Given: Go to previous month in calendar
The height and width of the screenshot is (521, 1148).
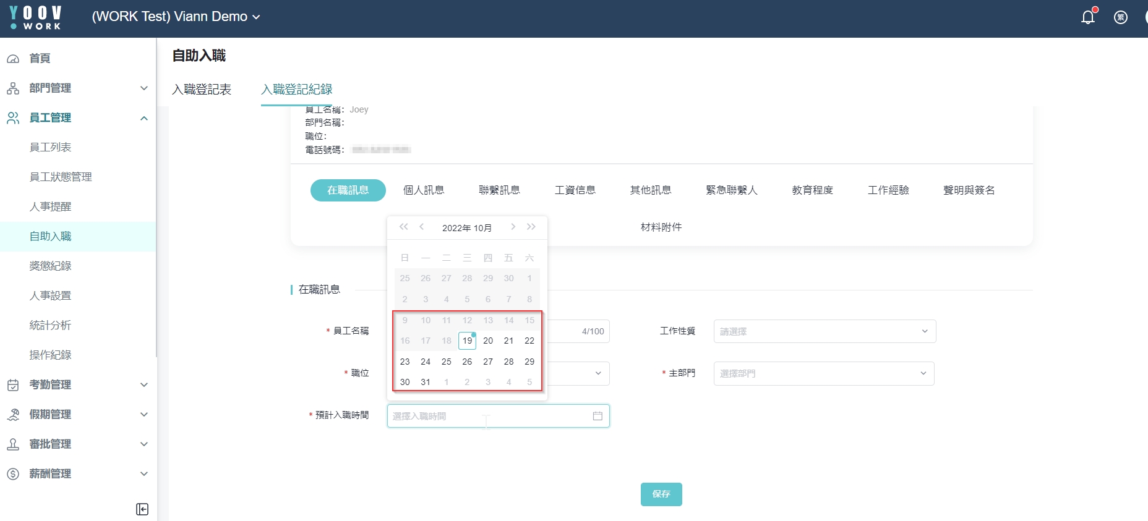Looking at the screenshot, I should pos(422,227).
